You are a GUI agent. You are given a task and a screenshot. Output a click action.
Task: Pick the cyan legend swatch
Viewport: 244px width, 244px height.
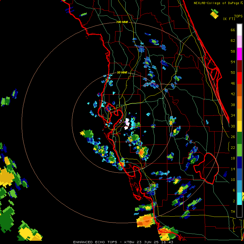(239, 199)
